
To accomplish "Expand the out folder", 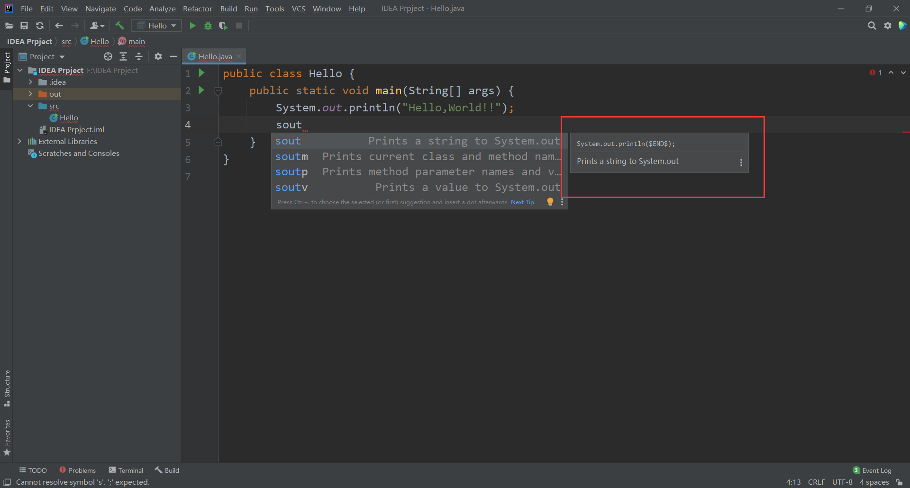I will point(30,94).
